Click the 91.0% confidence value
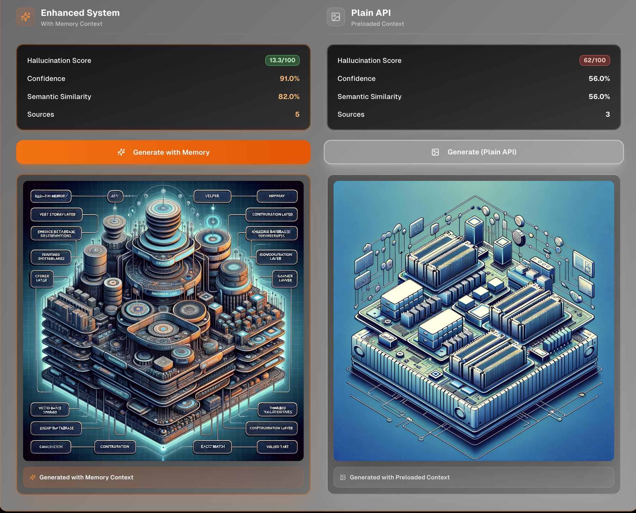 (x=289, y=78)
